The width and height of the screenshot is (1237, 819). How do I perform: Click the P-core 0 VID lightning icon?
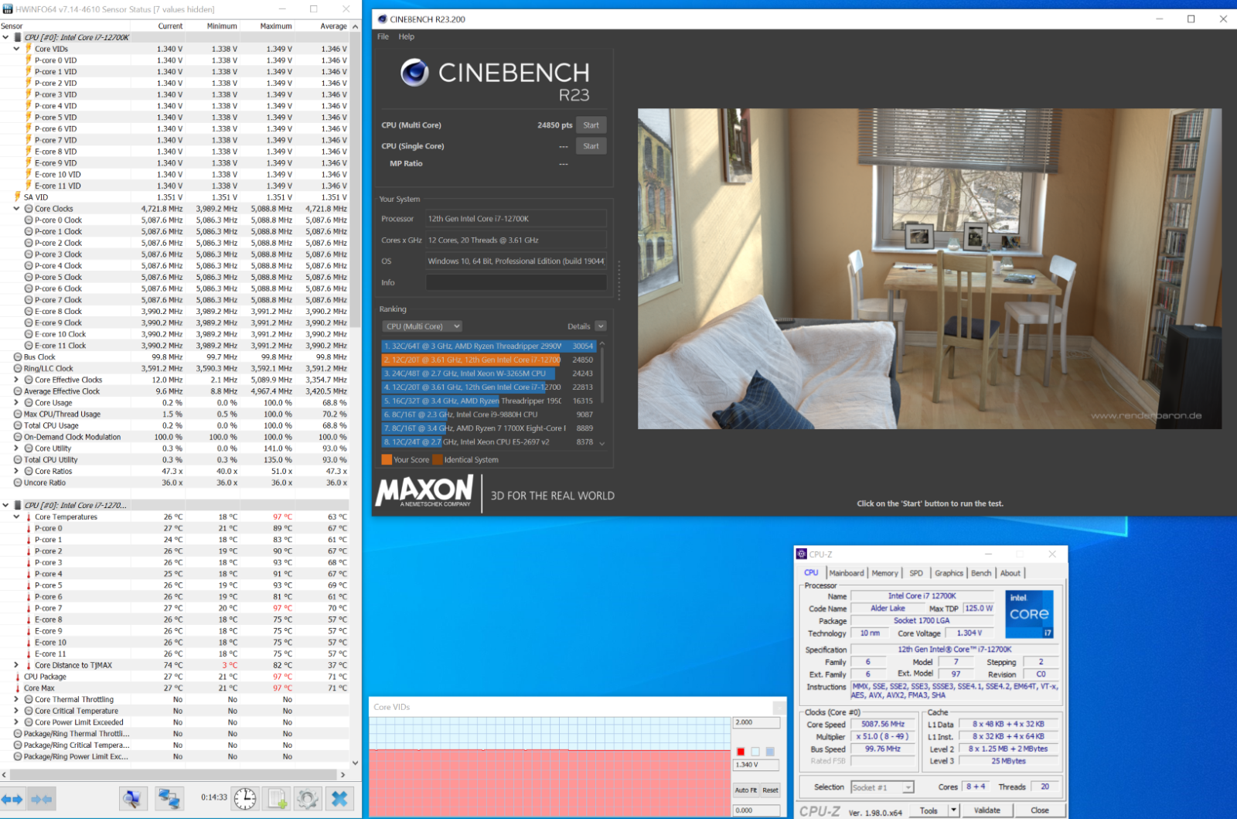(29, 60)
